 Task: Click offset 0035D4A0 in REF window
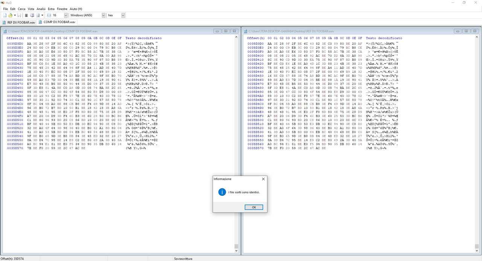(x=256, y=96)
